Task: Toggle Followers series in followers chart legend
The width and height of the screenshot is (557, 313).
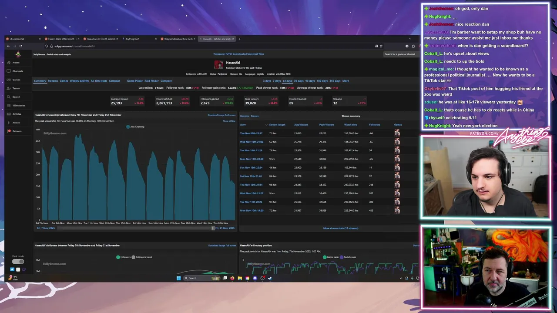Action: click(123, 257)
